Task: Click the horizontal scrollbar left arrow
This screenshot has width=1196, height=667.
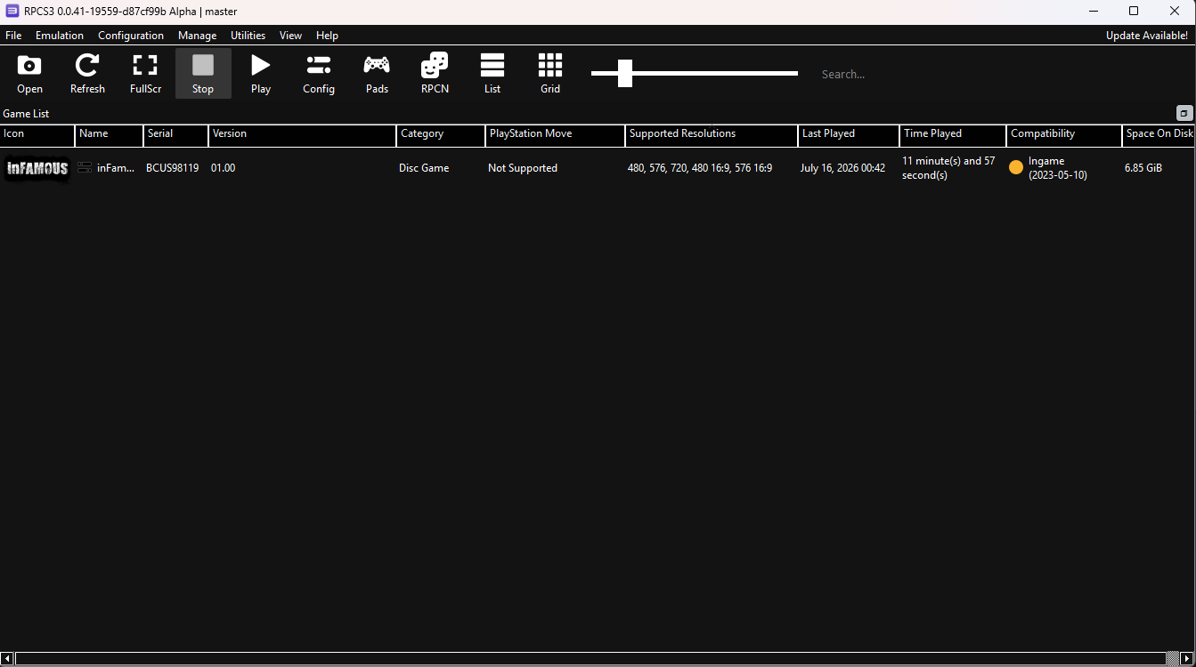Action: tap(7, 659)
